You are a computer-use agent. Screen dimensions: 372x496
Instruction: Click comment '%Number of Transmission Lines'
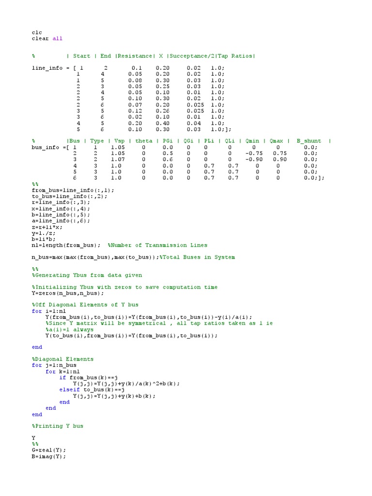pos(157,246)
